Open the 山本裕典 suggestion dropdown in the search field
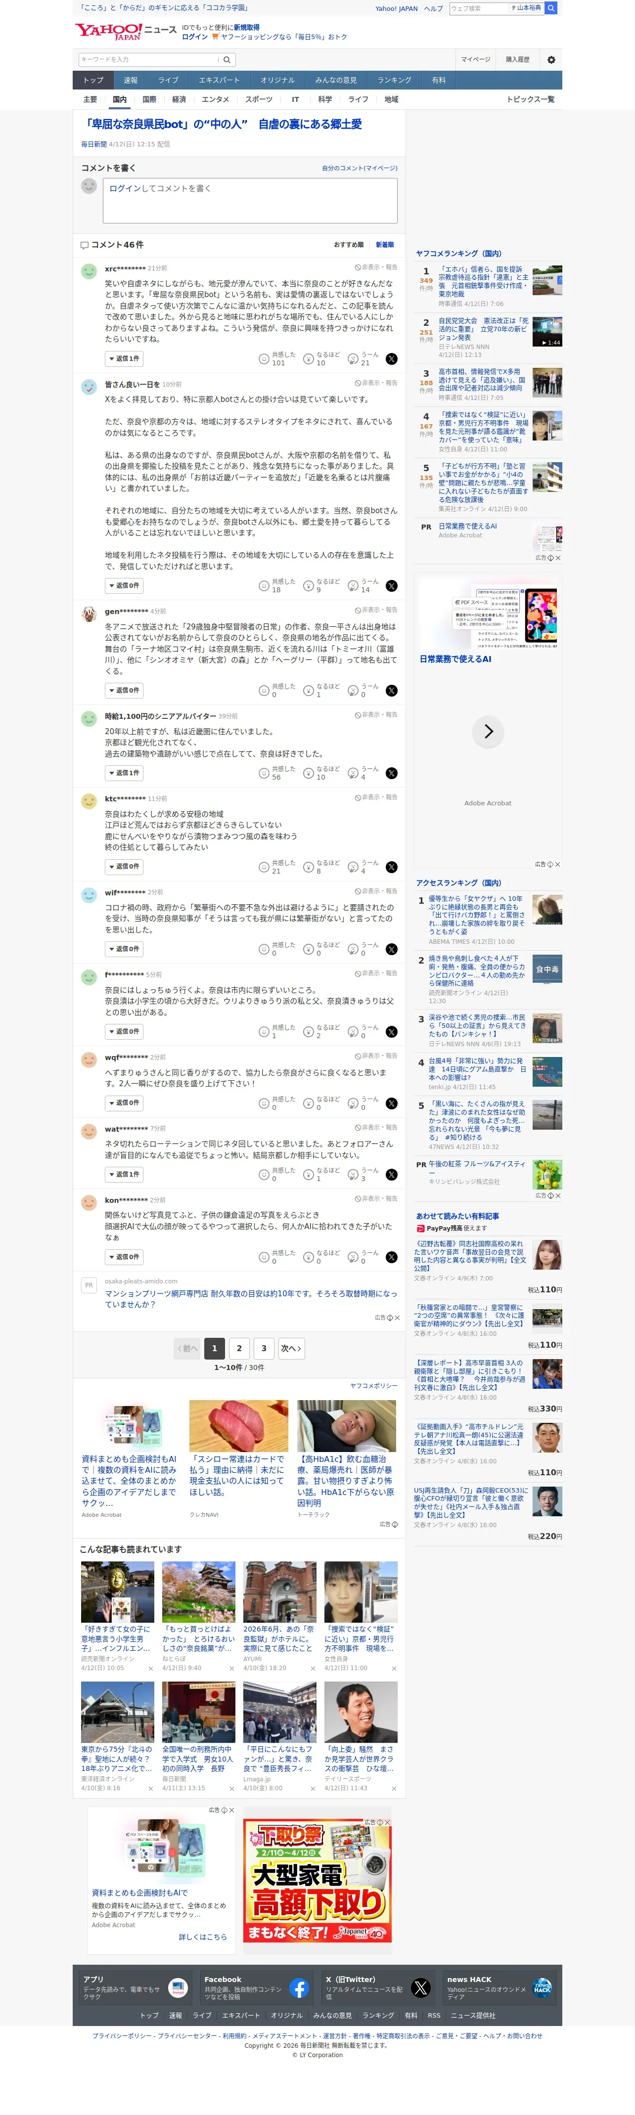The width and height of the screenshot is (635, 2115). click(527, 8)
